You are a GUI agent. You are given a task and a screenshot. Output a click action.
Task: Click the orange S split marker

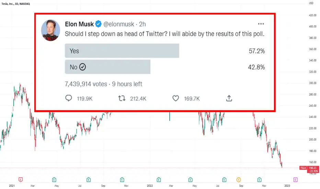pyautogui.click(x=239, y=180)
